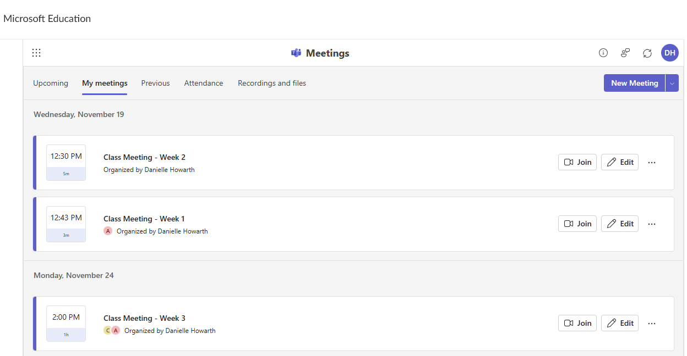
Task: Click the New Meeting button
Action: tap(635, 83)
